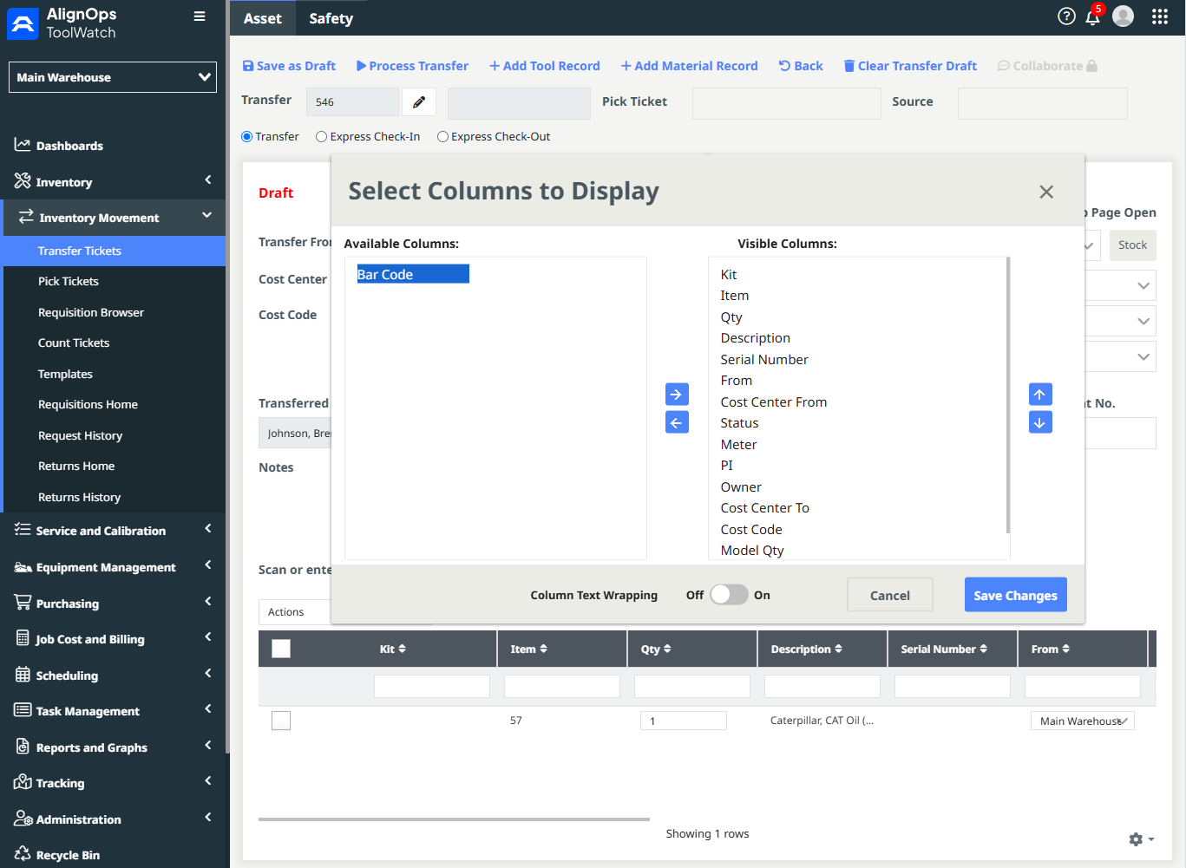The width and height of the screenshot is (1186, 868).
Task: Open Transfer Tickets in sidebar
Action: pyautogui.click(x=115, y=251)
